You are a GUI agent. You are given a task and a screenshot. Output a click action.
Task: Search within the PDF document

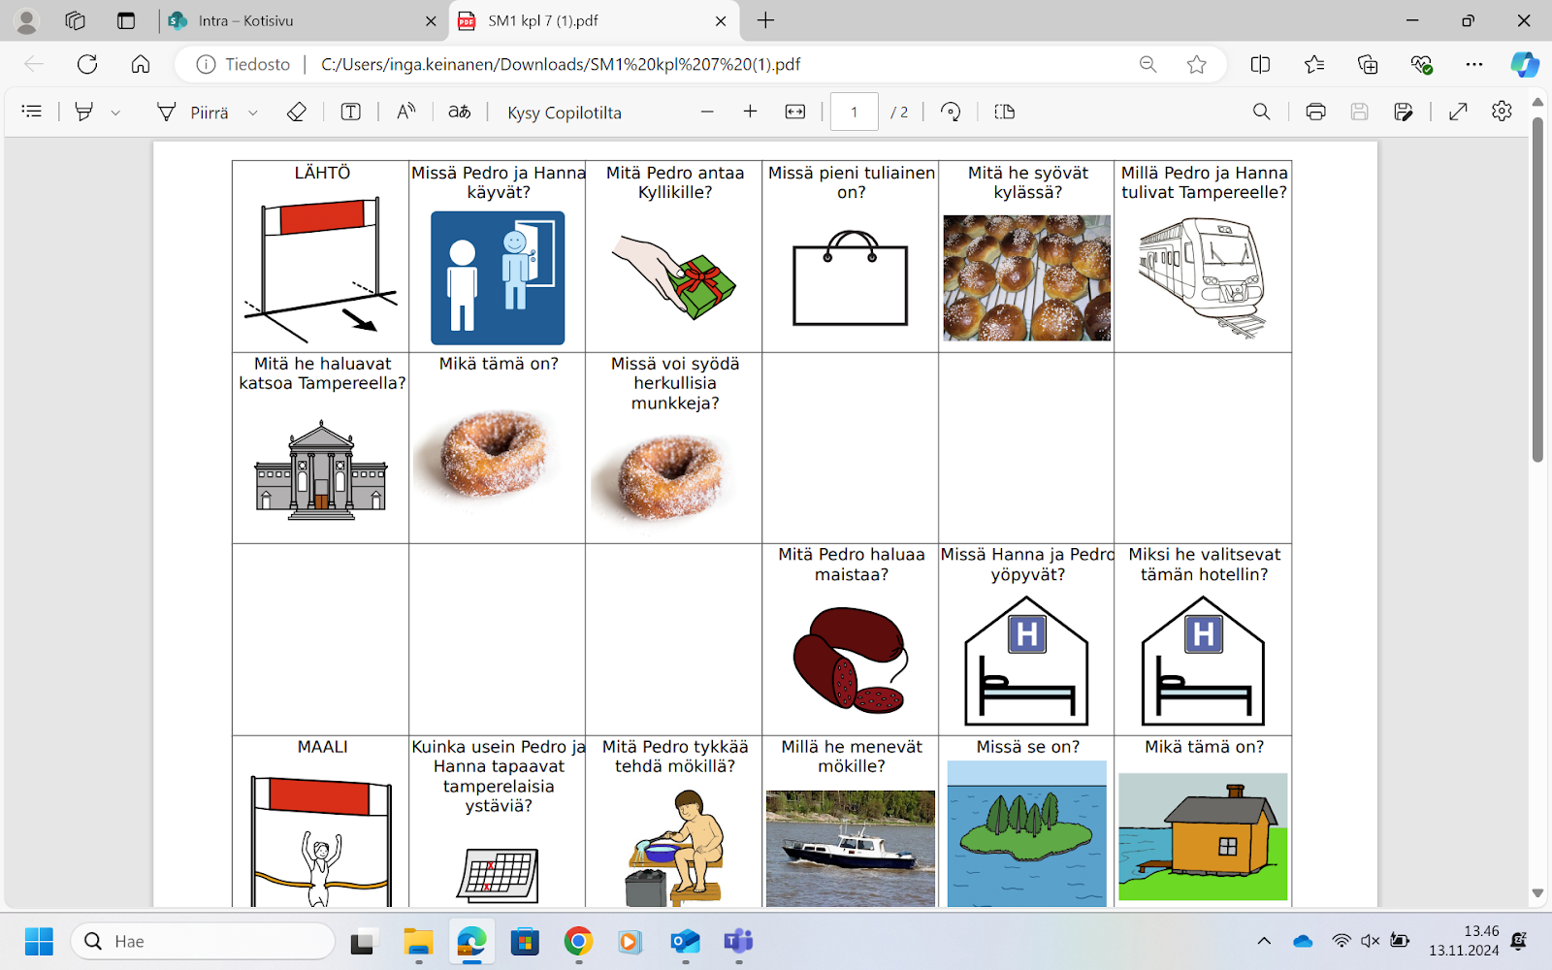tap(1261, 112)
